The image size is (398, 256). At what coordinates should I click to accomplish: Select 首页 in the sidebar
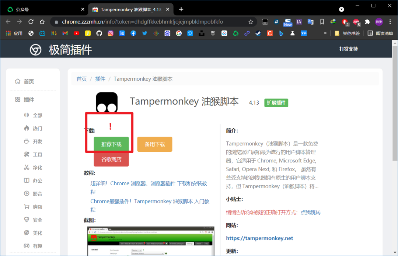pyautogui.click(x=25, y=81)
